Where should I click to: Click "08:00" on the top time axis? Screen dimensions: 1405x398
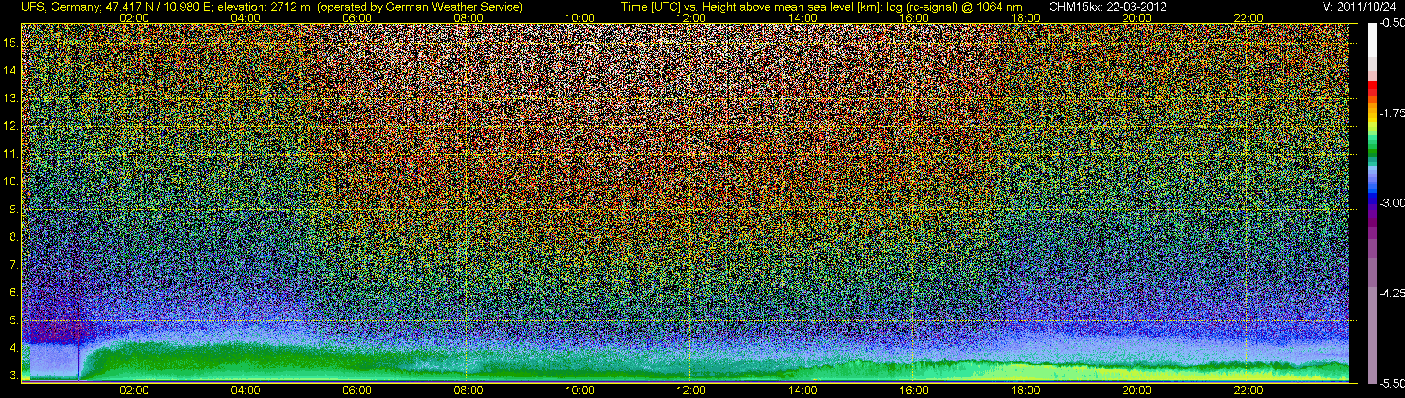coord(468,18)
